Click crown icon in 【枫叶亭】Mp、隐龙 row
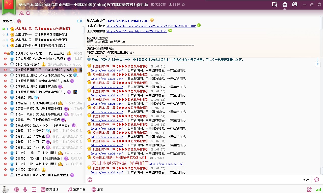 click(69, 53)
